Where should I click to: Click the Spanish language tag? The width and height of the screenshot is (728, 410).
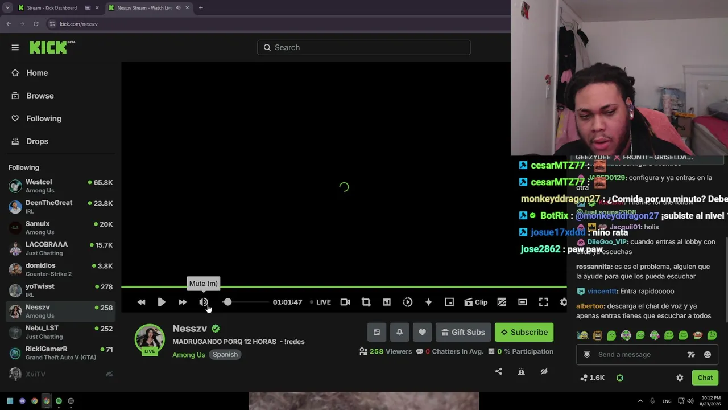[225, 355]
